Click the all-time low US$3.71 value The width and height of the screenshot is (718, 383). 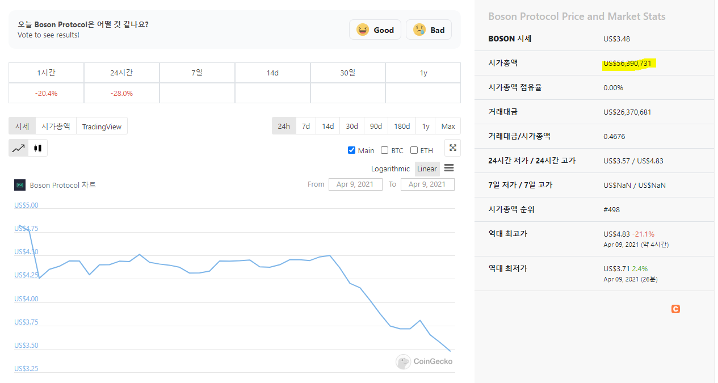click(x=616, y=268)
